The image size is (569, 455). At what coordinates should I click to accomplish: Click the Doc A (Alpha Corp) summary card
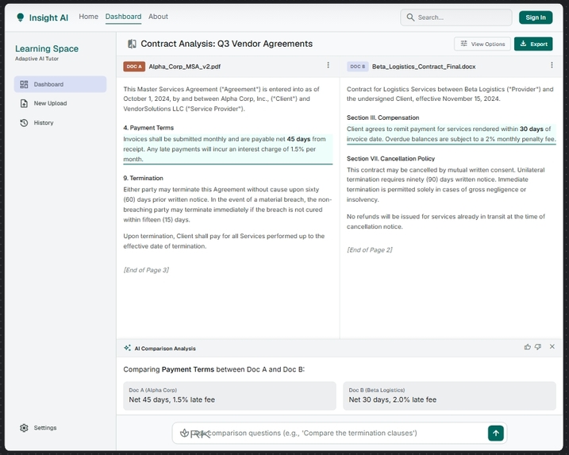[x=229, y=395]
